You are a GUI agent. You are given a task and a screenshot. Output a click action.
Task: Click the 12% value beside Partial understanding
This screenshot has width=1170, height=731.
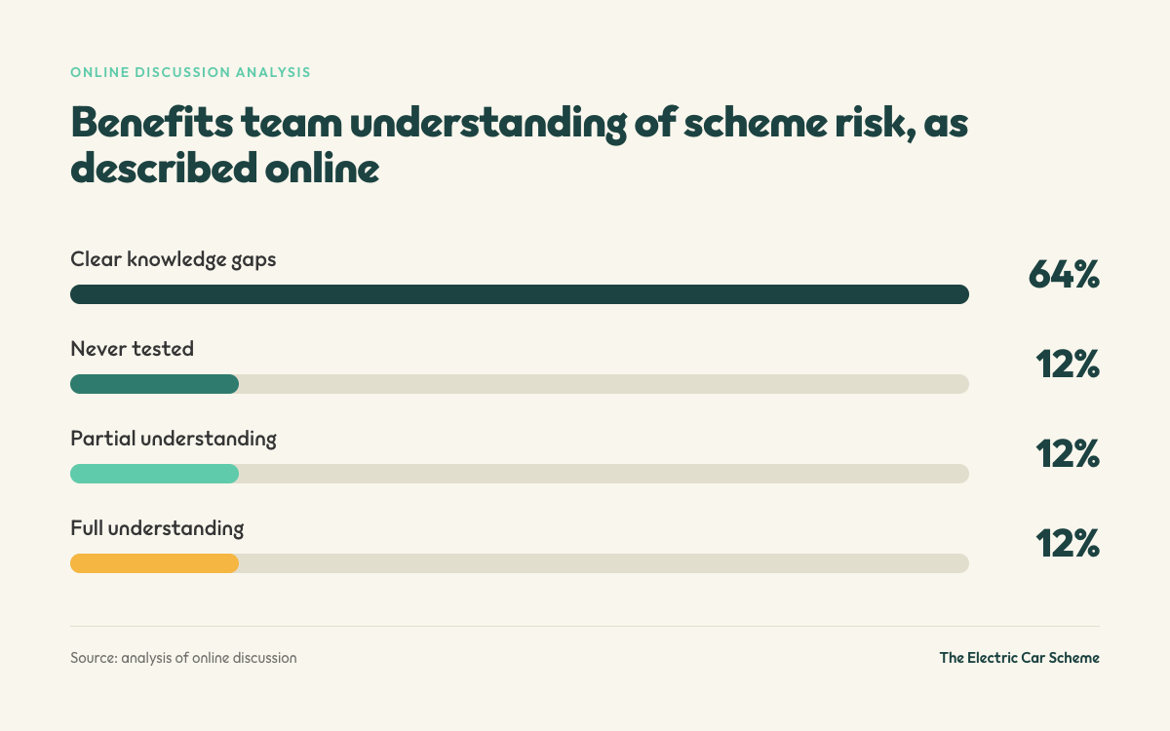click(x=1068, y=455)
